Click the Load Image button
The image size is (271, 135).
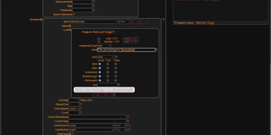pos(105,32)
